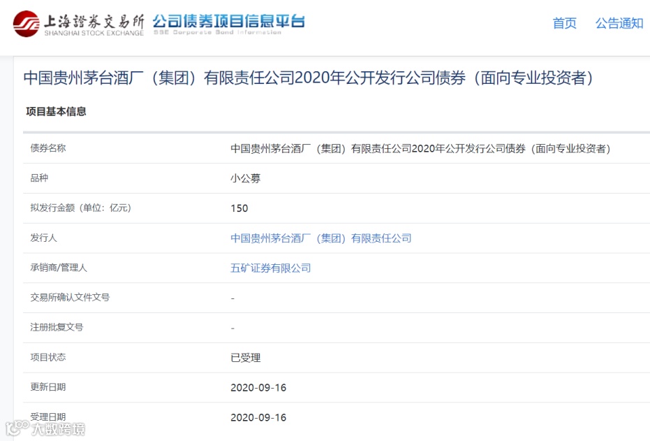This screenshot has width=650, height=441.
Task: Open the 公告通知 navigation link
Action: tap(619, 23)
